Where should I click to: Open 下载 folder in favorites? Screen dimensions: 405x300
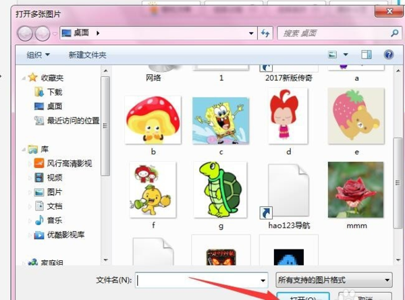[49, 92]
